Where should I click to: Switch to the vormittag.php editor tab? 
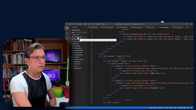[x=137, y=27]
